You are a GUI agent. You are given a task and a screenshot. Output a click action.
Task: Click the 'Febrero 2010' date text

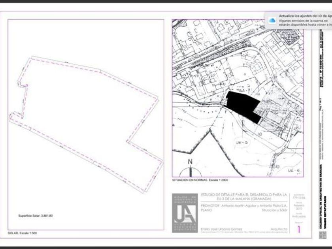pyautogui.click(x=299, y=207)
